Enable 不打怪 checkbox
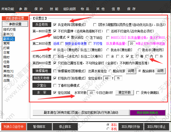This screenshot has width=171, height=132. point(90,43)
